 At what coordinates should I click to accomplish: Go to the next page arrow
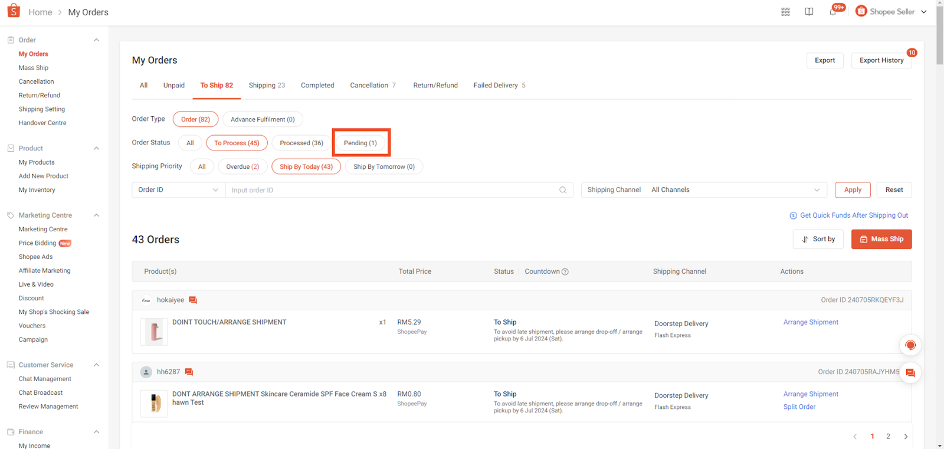[906, 437]
